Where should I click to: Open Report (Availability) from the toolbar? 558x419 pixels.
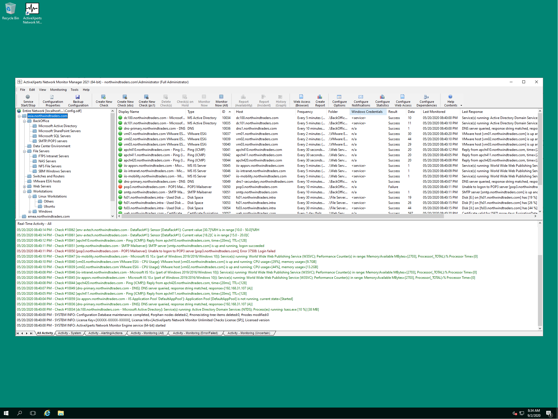click(244, 101)
